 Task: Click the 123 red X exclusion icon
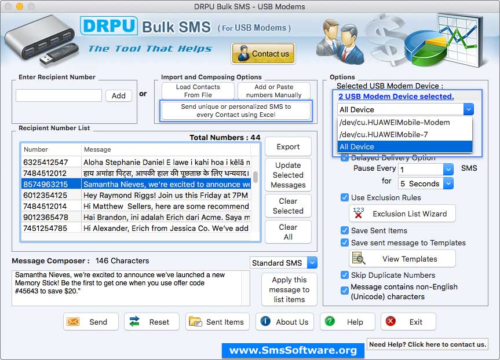[x=359, y=213]
